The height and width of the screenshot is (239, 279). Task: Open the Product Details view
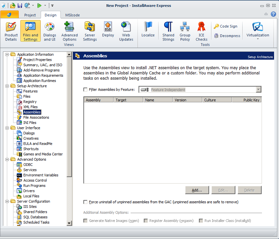coord(11,31)
